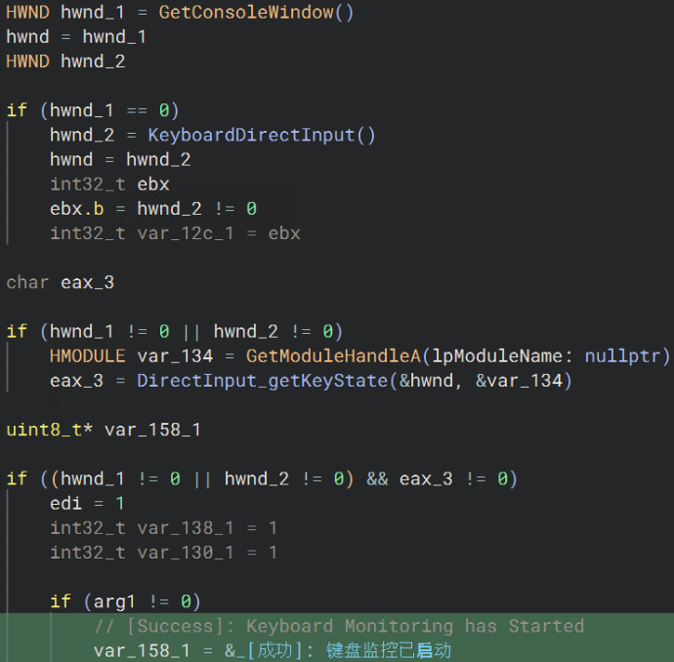Select eax_3 in the && eax_3 != 0 condition
The width and height of the screenshot is (674, 662).
426,478
